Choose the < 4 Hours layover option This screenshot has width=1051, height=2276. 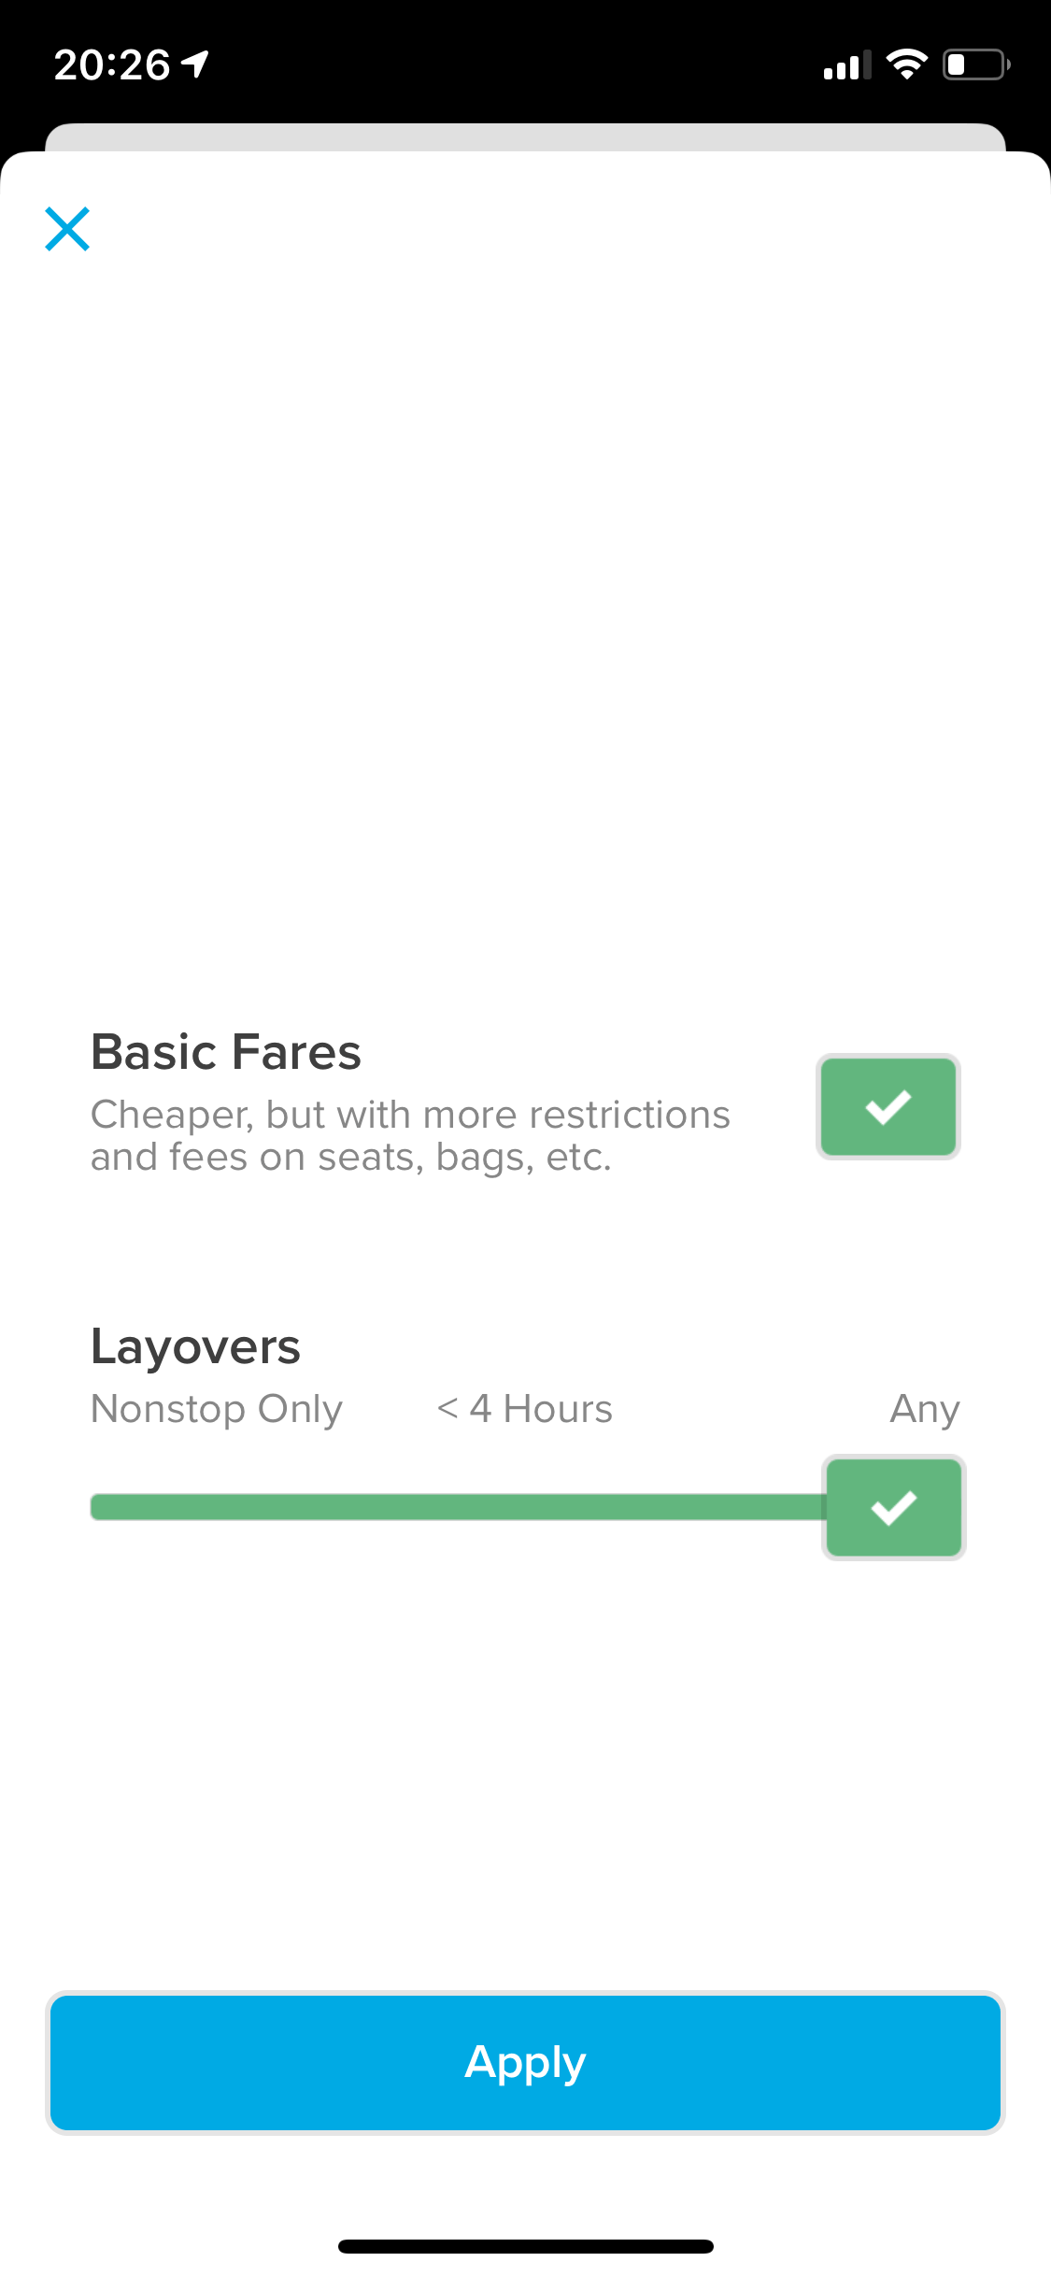click(524, 1409)
